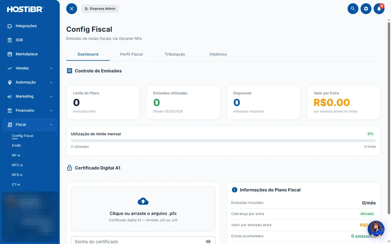The height and width of the screenshot is (244, 391).
Task: Focus the Senha do certificado field
Action: (x=143, y=240)
